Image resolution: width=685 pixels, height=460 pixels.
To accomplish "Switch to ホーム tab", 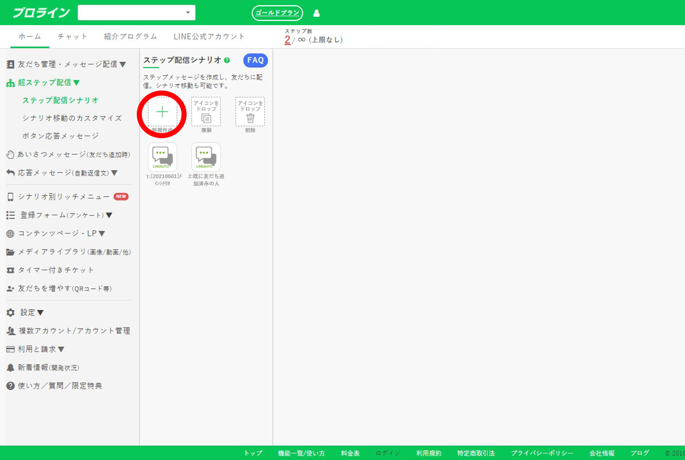I will tap(30, 37).
